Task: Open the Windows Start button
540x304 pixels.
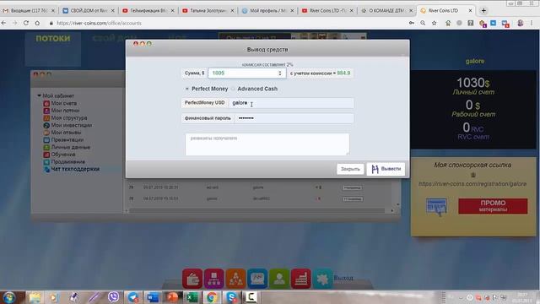Action: [x=9, y=297]
